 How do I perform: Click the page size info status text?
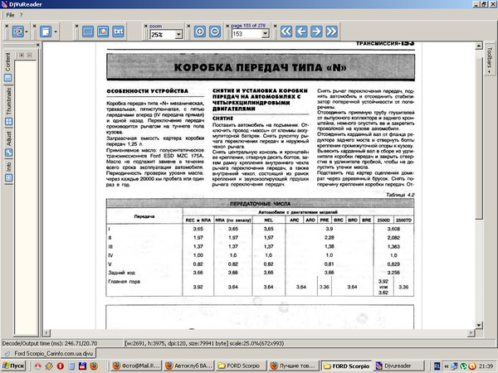point(204,343)
